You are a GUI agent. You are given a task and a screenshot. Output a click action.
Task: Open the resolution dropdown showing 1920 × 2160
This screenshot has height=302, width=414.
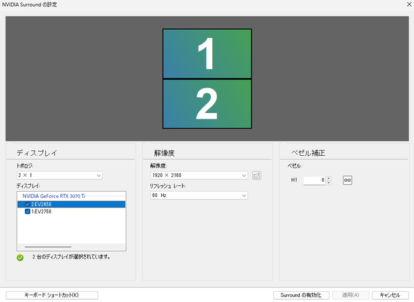(199, 175)
